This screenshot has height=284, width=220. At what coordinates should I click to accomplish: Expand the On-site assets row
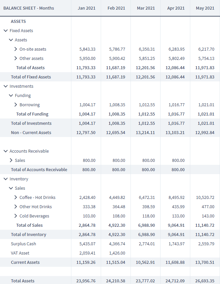tap(16, 49)
